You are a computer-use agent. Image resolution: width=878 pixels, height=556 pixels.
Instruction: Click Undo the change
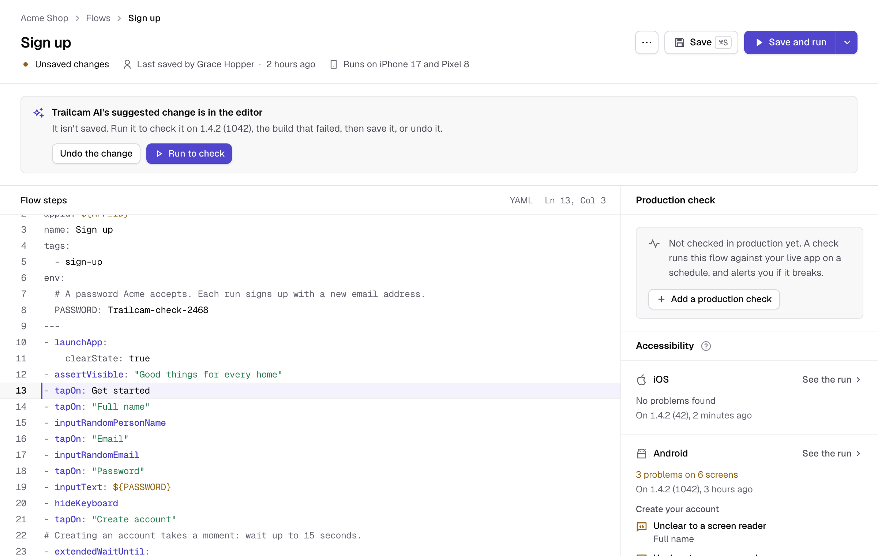(x=96, y=154)
